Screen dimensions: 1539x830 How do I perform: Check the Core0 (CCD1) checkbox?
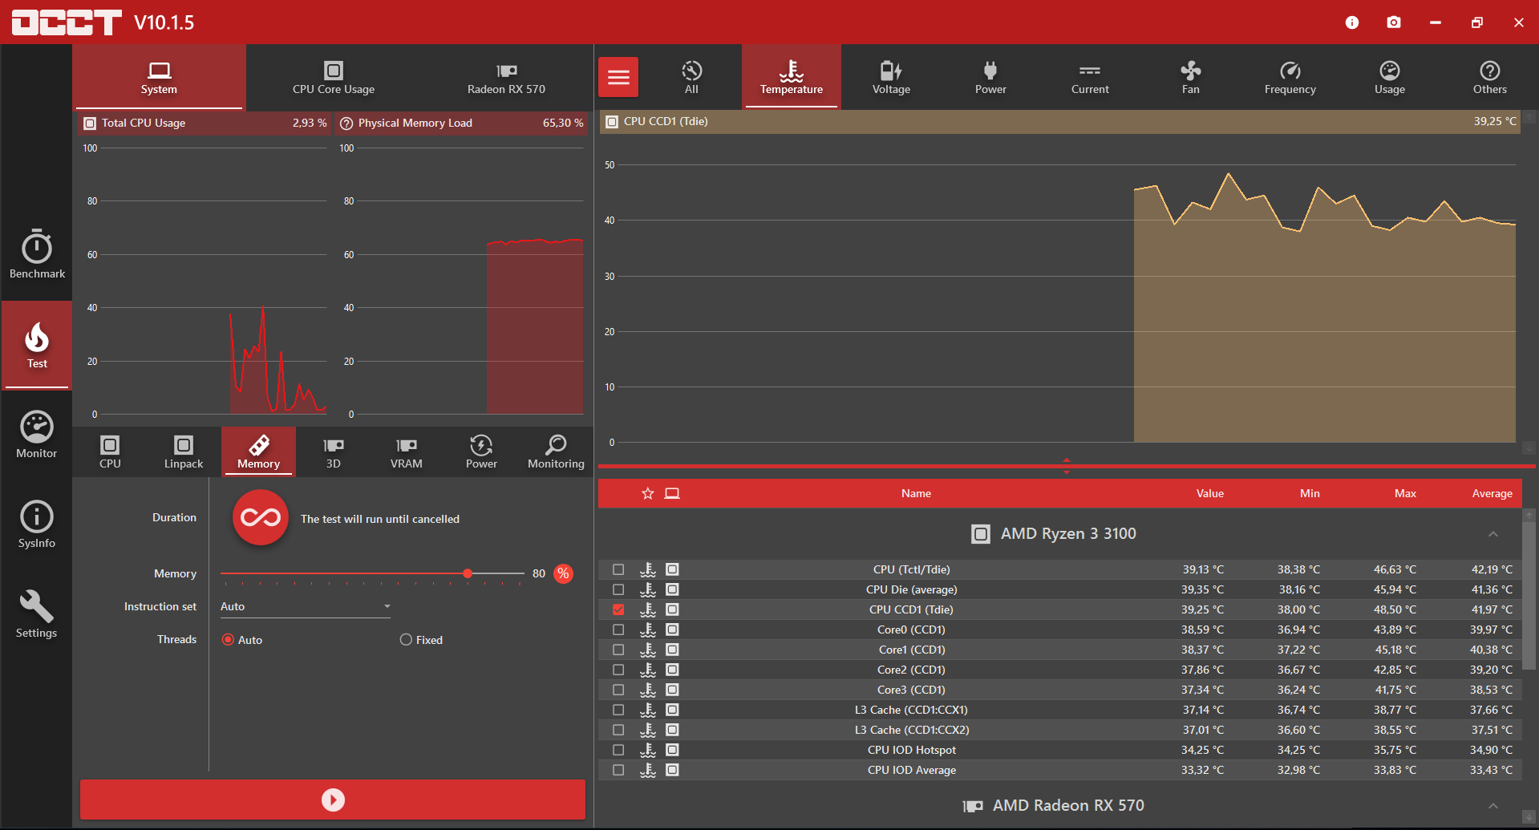(x=618, y=630)
